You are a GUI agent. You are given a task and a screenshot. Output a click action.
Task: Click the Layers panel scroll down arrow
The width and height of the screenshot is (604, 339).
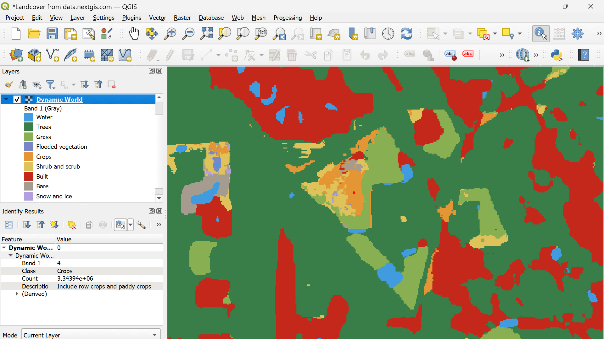159,198
